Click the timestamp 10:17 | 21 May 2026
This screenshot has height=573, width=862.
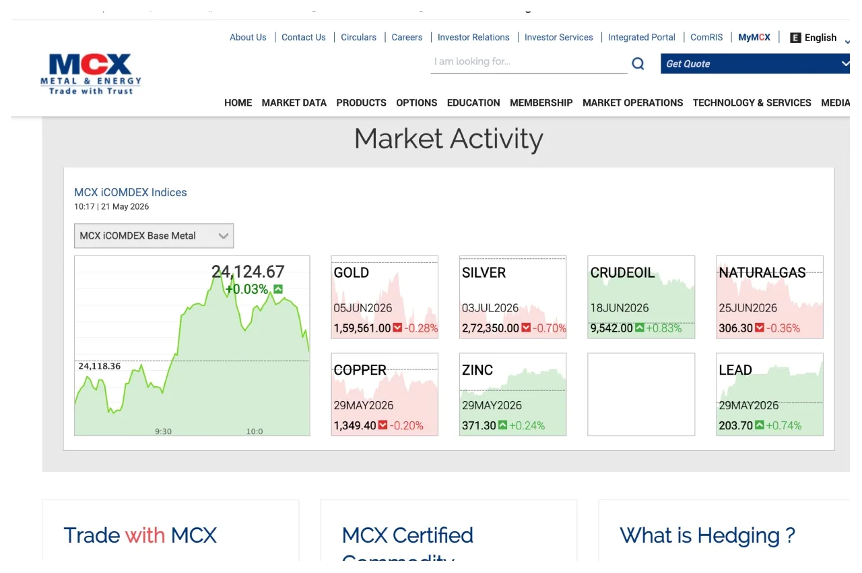[x=112, y=207]
